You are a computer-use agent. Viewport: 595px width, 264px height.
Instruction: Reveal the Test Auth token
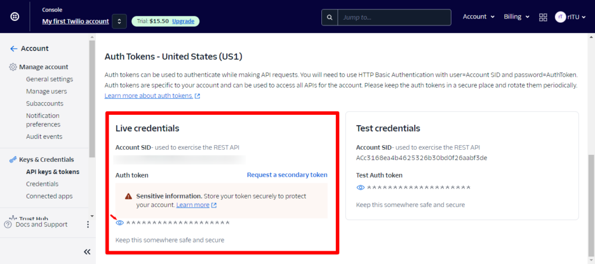(x=360, y=187)
